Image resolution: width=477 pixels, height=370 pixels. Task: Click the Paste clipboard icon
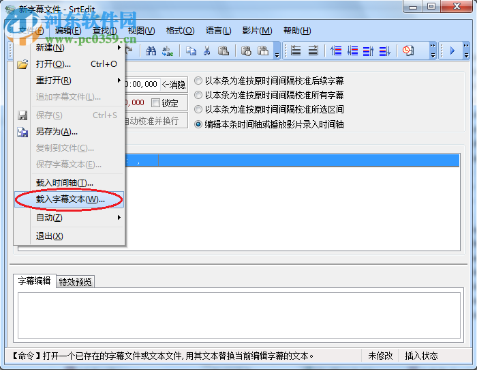[x=224, y=51]
